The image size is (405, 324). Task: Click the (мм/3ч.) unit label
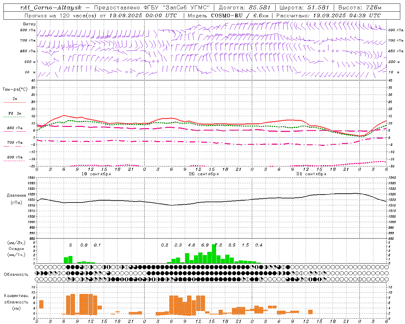(x=16, y=243)
